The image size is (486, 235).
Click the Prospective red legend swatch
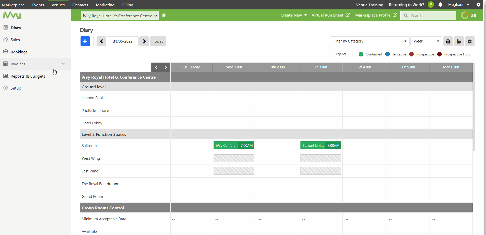click(x=411, y=54)
